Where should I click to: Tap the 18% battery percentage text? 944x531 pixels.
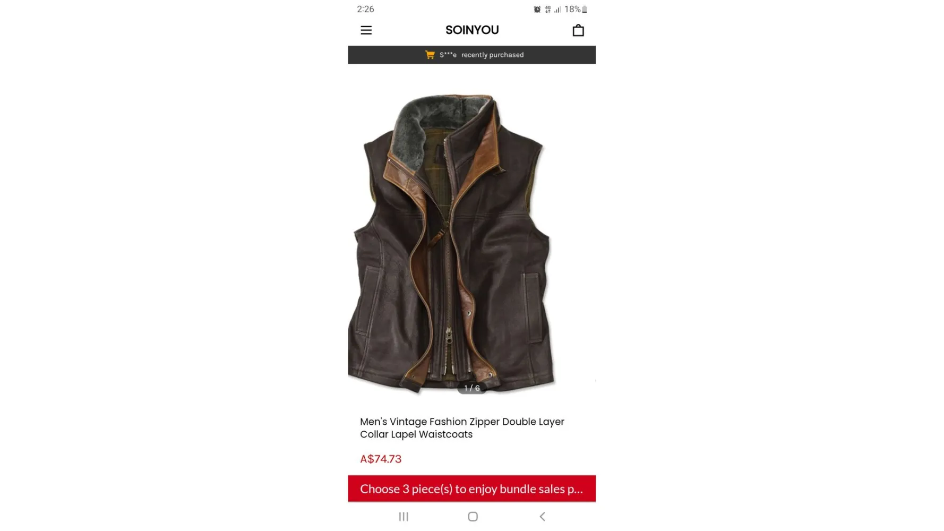pyautogui.click(x=572, y=9)
